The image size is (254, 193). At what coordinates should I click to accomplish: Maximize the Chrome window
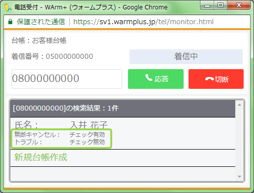point(221,5)
